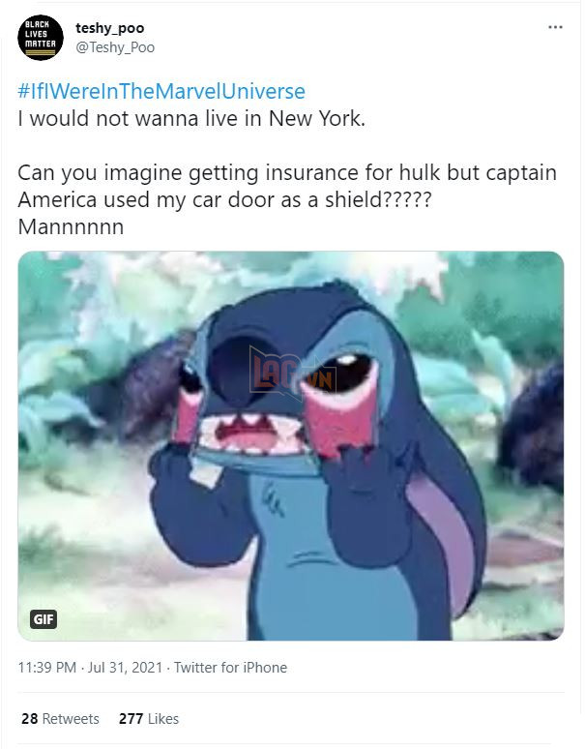Click the Jul 31, 2021 date
This screenshot has height=749, width=585.
tap(125, 667)
